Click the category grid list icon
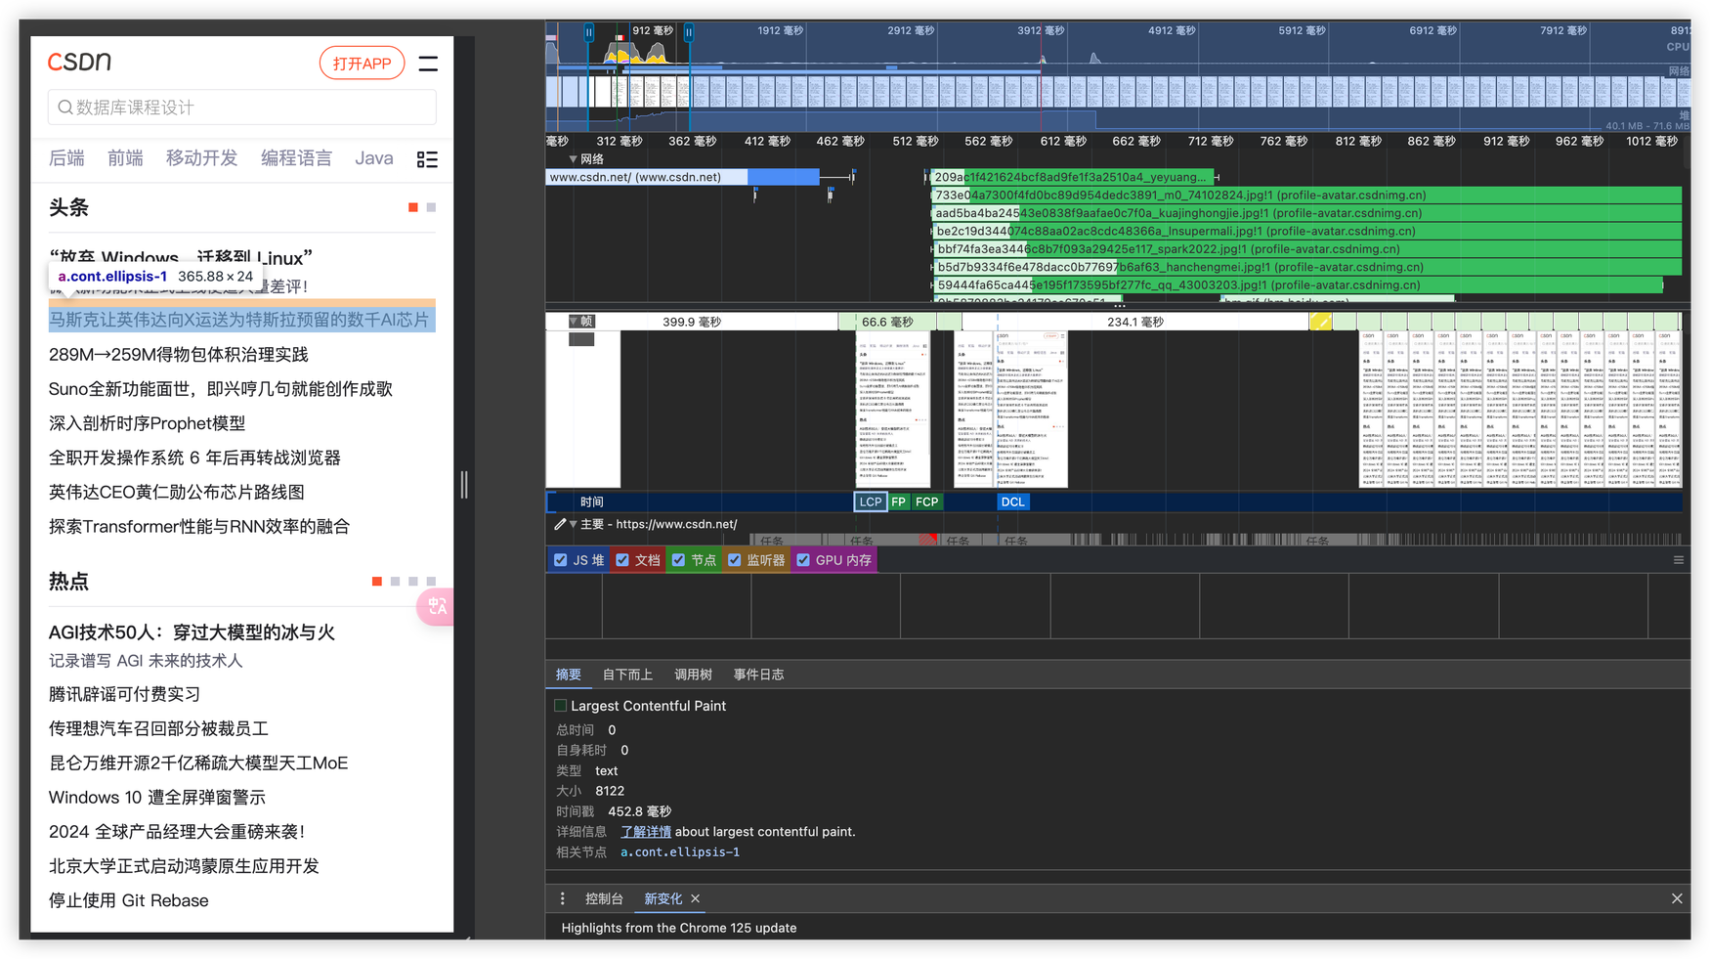Viewport: 1710px width, 959px height. pyautogui.click(x=427, y=159)
